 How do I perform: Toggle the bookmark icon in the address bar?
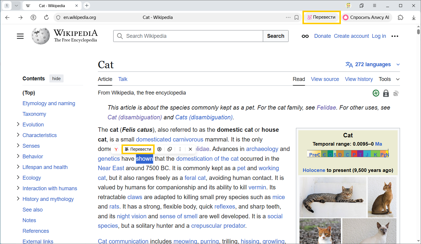point(297,17)
